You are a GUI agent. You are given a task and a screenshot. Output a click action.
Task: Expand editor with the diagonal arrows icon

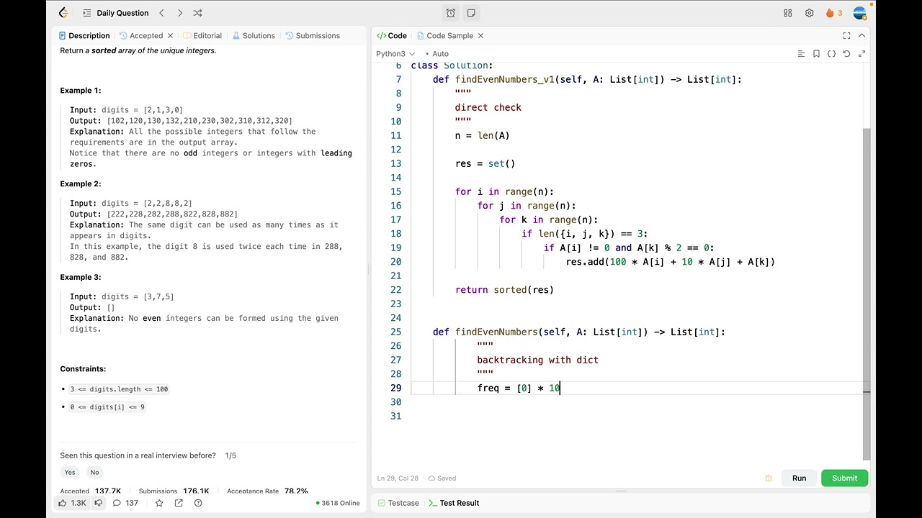click(861, 54)
